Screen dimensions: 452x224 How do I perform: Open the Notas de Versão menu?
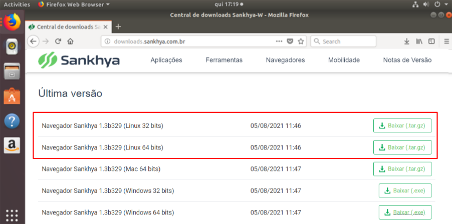(x=407, y=60)
